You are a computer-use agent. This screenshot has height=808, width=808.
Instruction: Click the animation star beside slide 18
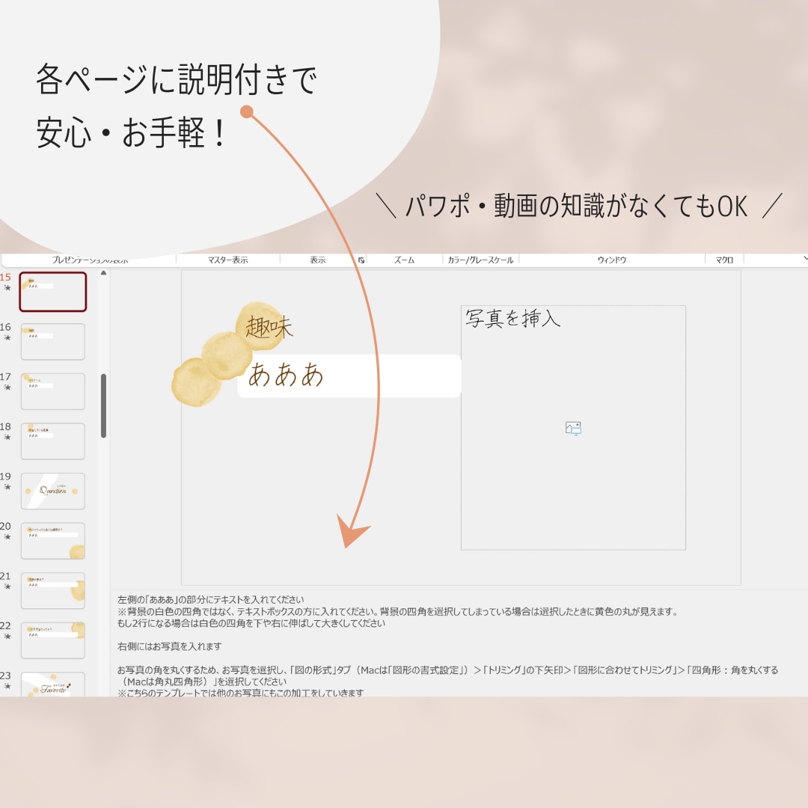click(x=7, y=437)
